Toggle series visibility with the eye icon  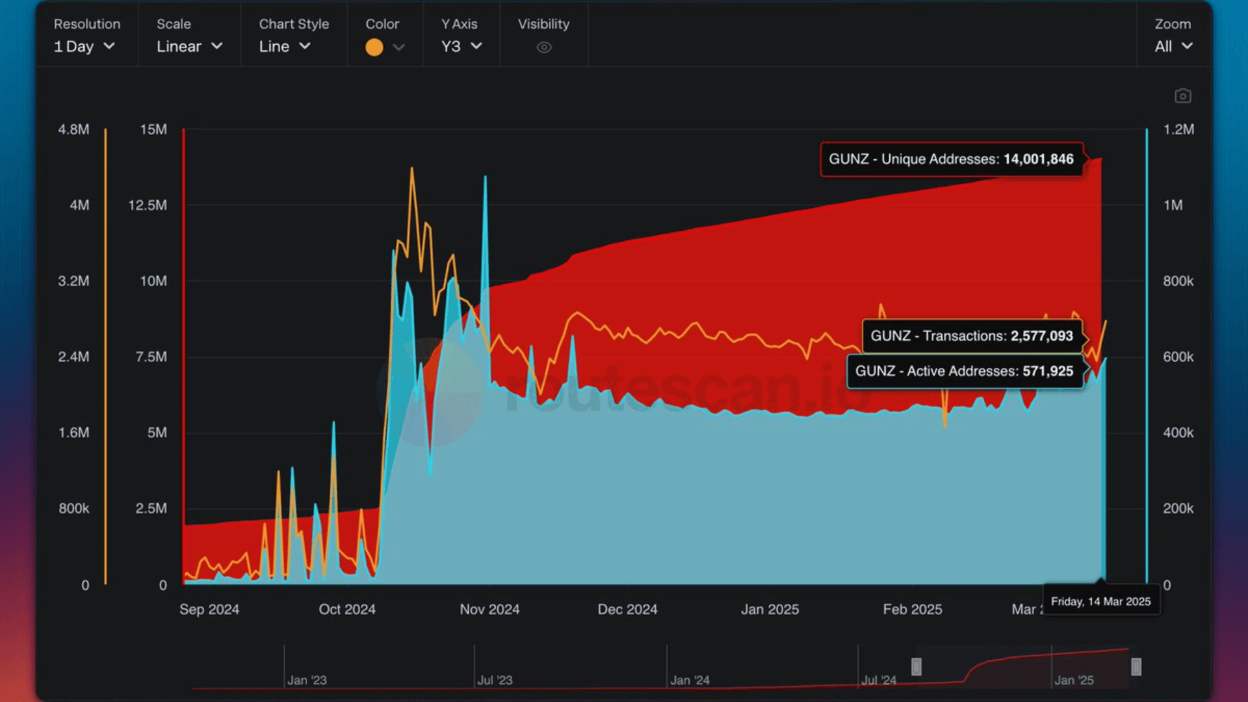pyautogui.click(x=543, y=47)
